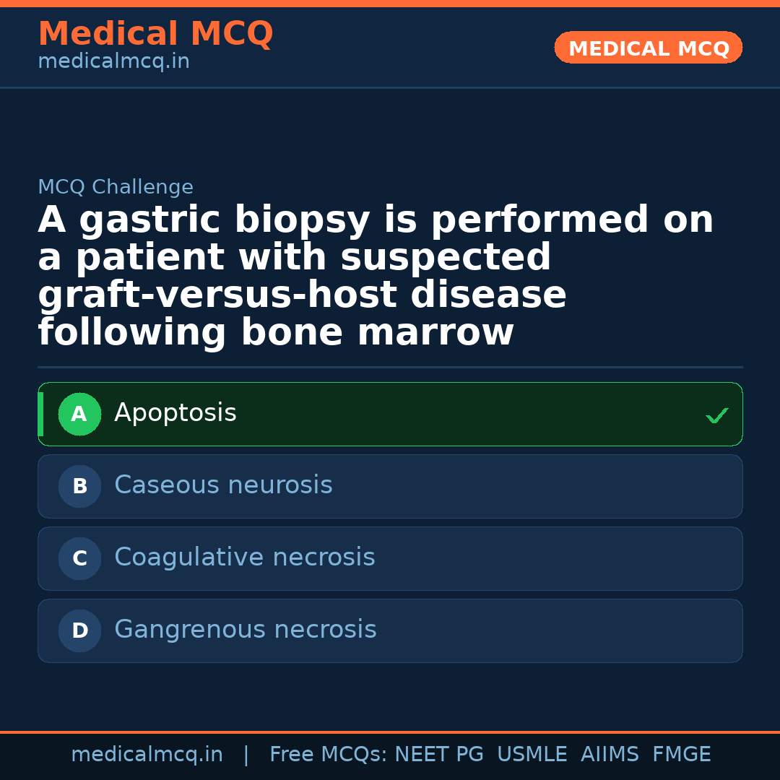The image size is (780, 780).
Task: Open the Medical MCQ header title
Action: 155,34
